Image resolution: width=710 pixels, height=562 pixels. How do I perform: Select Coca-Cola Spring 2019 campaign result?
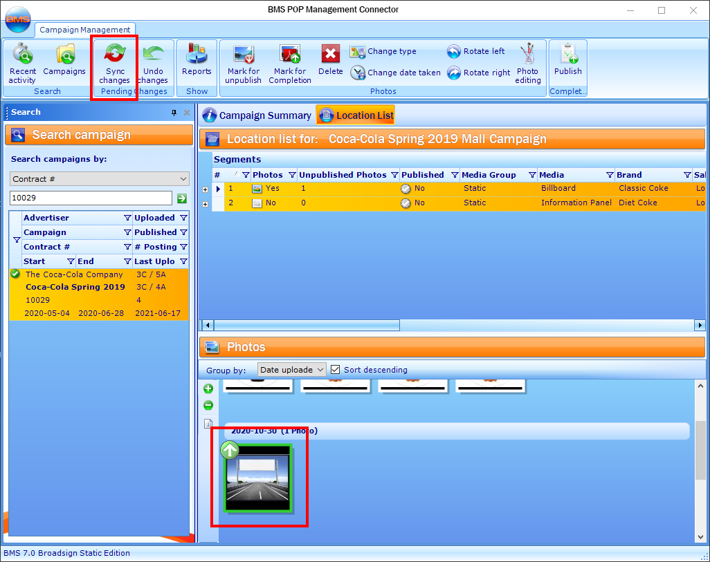point(99,294)
